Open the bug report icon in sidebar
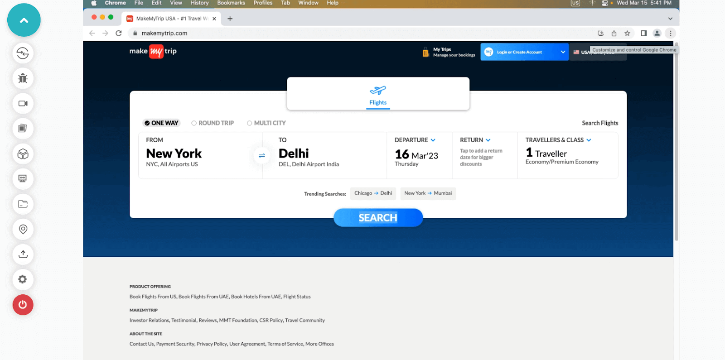Image resolution: width=725 pixels, height=360 pixels. (x=23, y=78)
